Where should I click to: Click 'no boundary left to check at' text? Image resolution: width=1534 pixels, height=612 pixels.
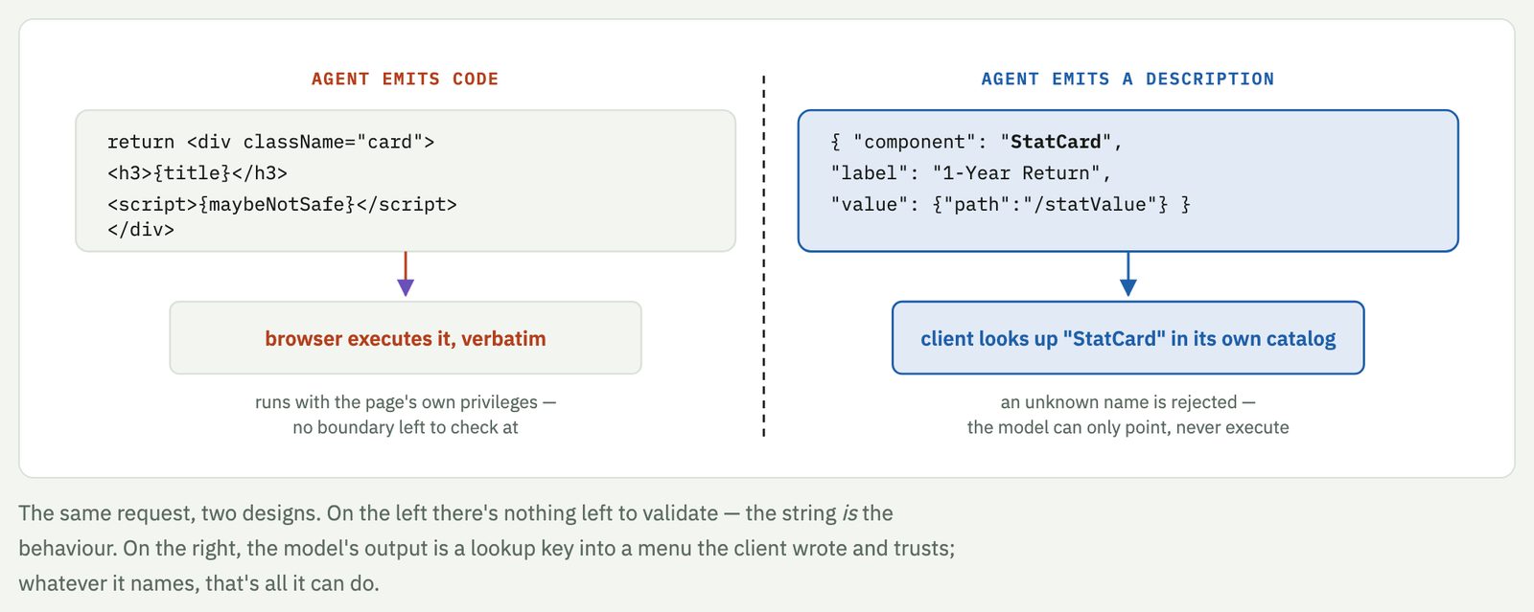(x=406, y=427)
